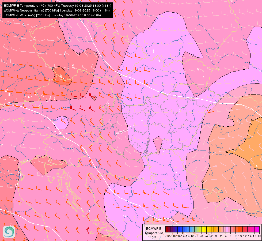Click the '-10' legend scale label
This screenshot has width=262, height=241.
192,236
